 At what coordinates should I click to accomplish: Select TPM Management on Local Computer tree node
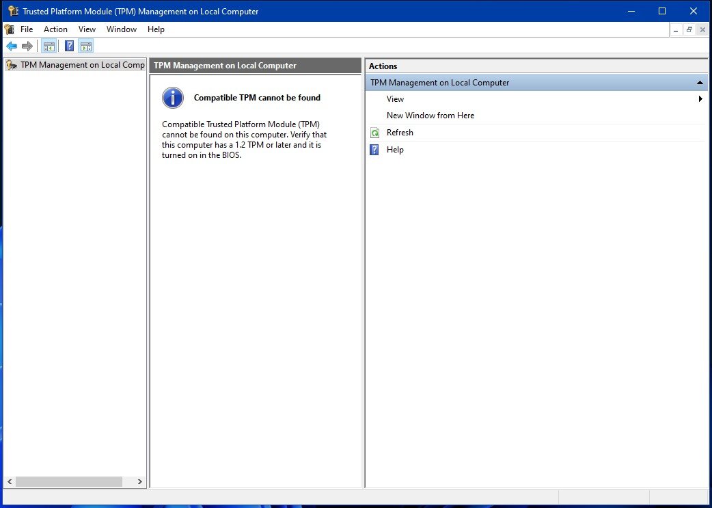(x=82, y=65)
